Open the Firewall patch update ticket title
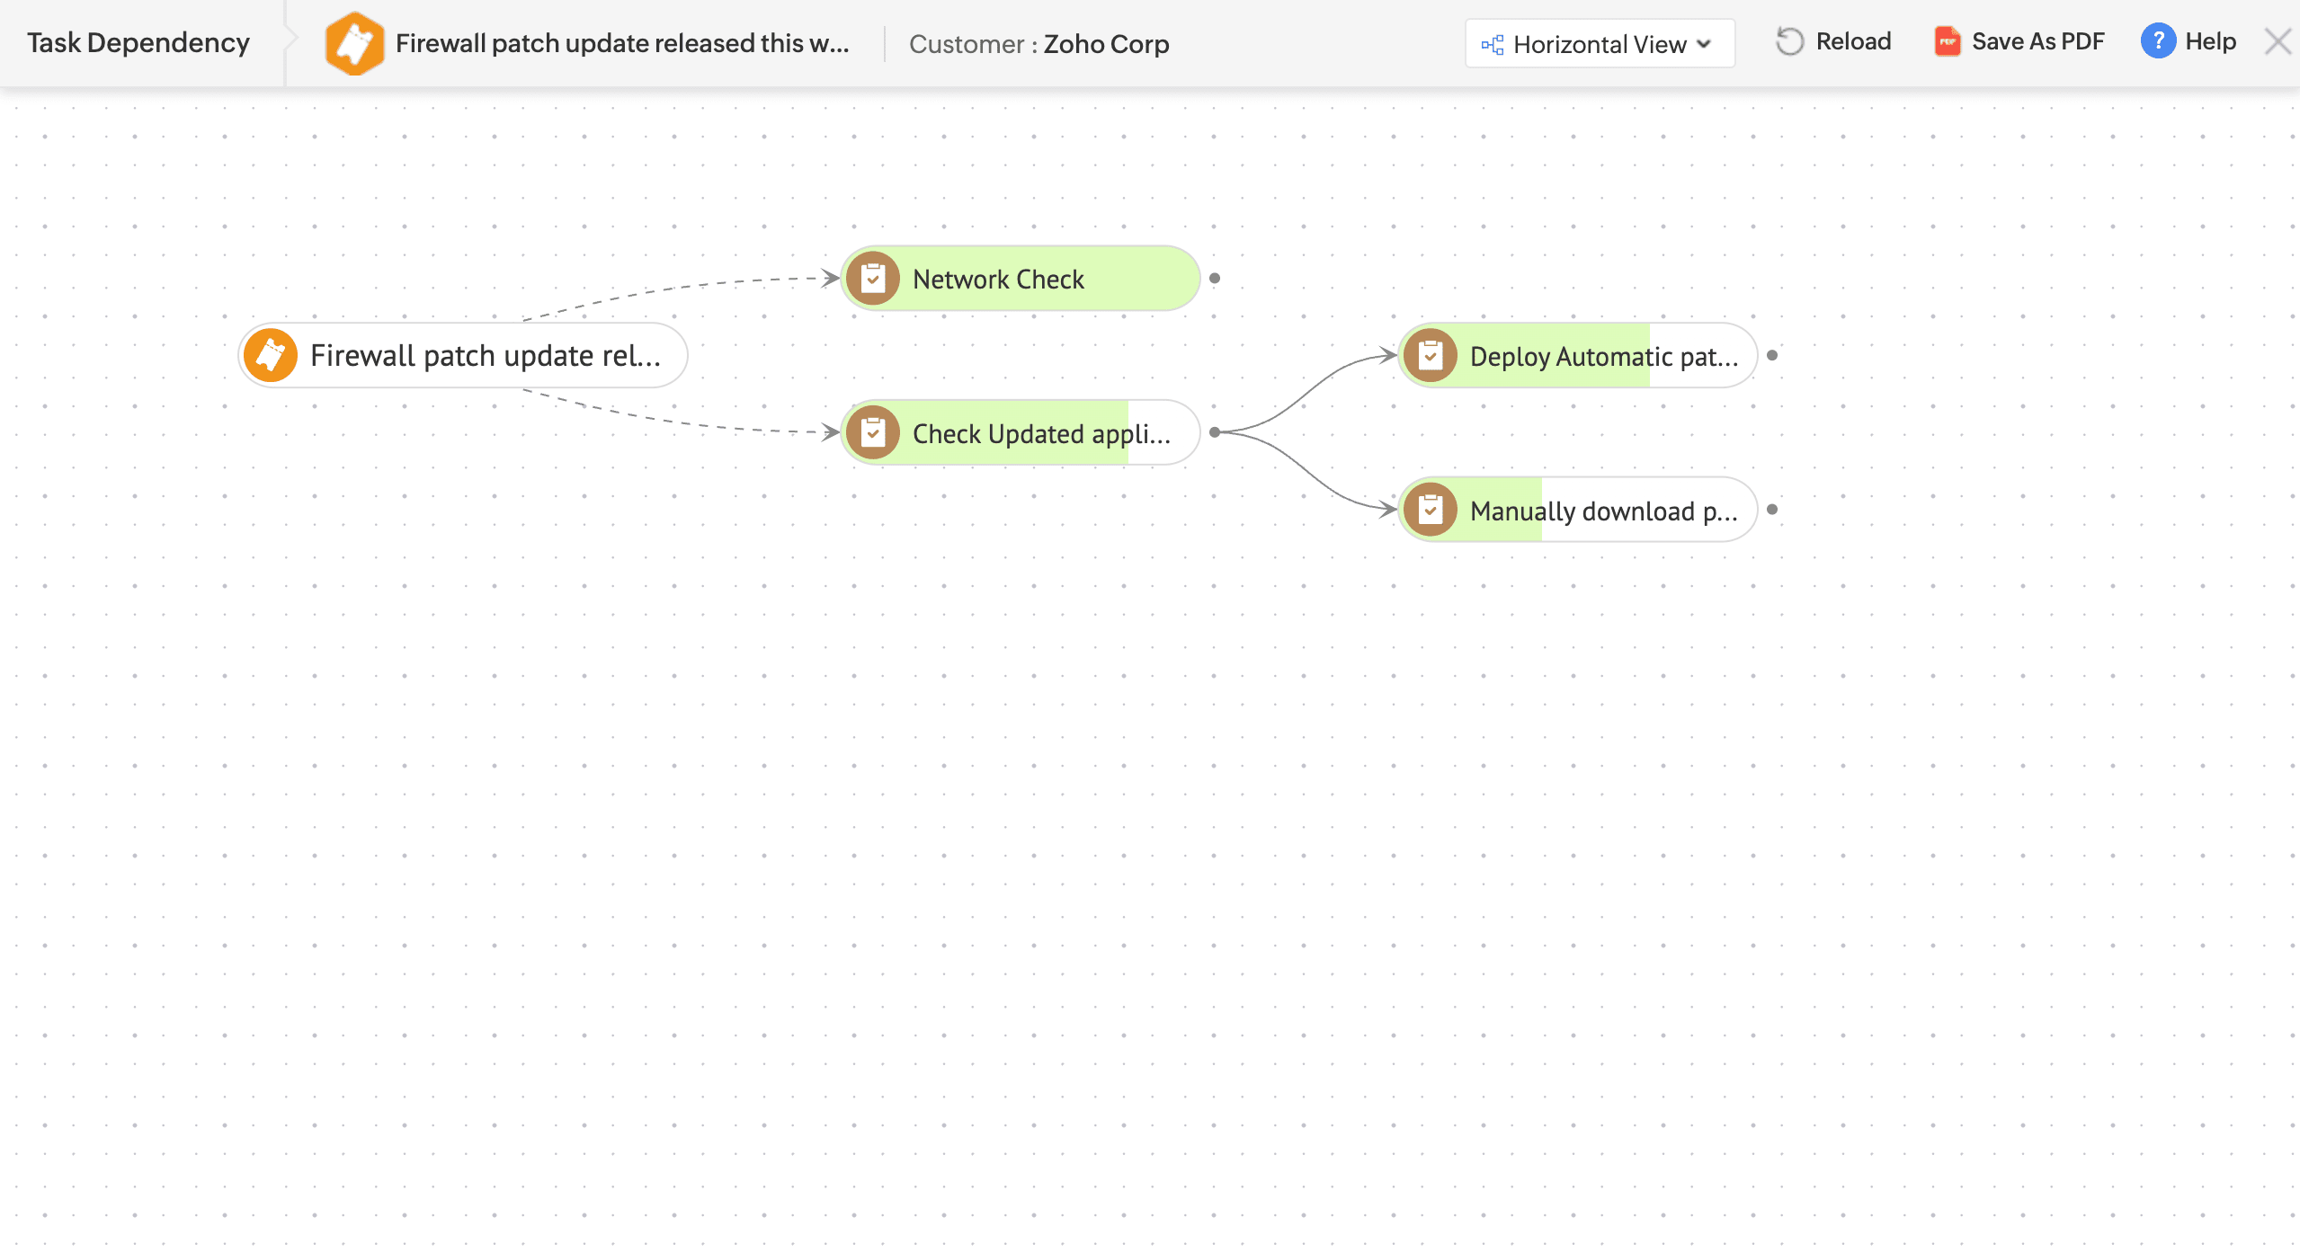The image size is (2300, 1253). (621, 43)
